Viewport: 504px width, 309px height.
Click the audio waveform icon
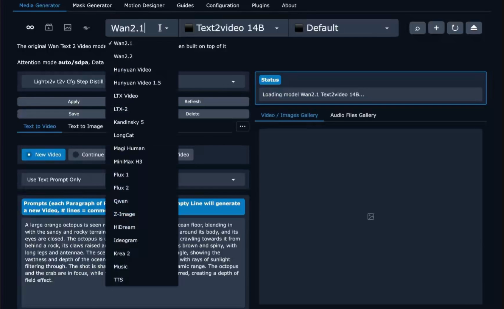(x=86, y=28)
